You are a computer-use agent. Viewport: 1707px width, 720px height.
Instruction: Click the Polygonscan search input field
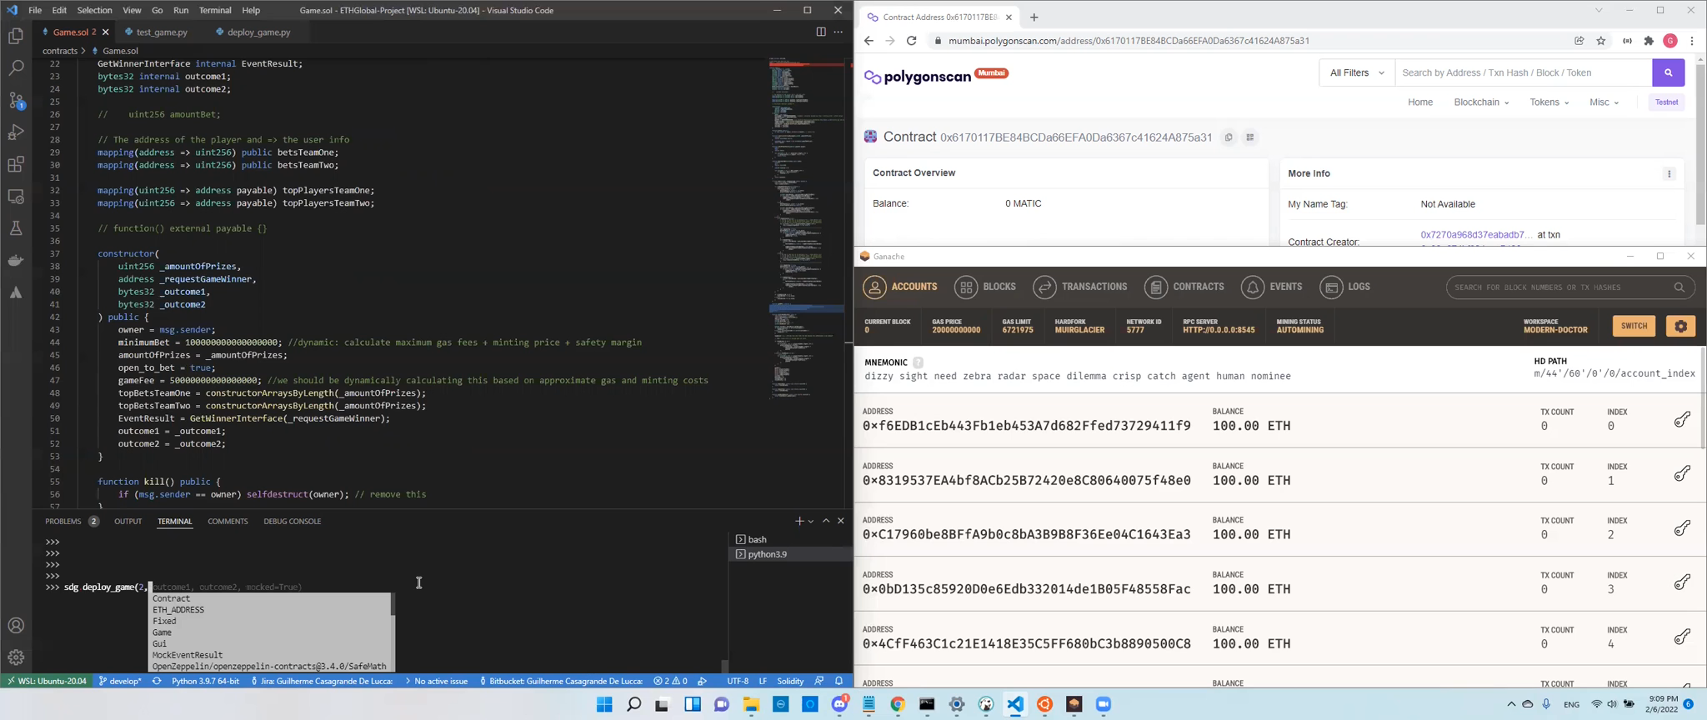click(1524, 72)
